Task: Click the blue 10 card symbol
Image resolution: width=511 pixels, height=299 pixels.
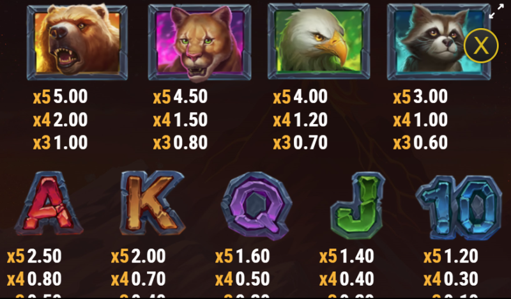Action: [459, 208]
